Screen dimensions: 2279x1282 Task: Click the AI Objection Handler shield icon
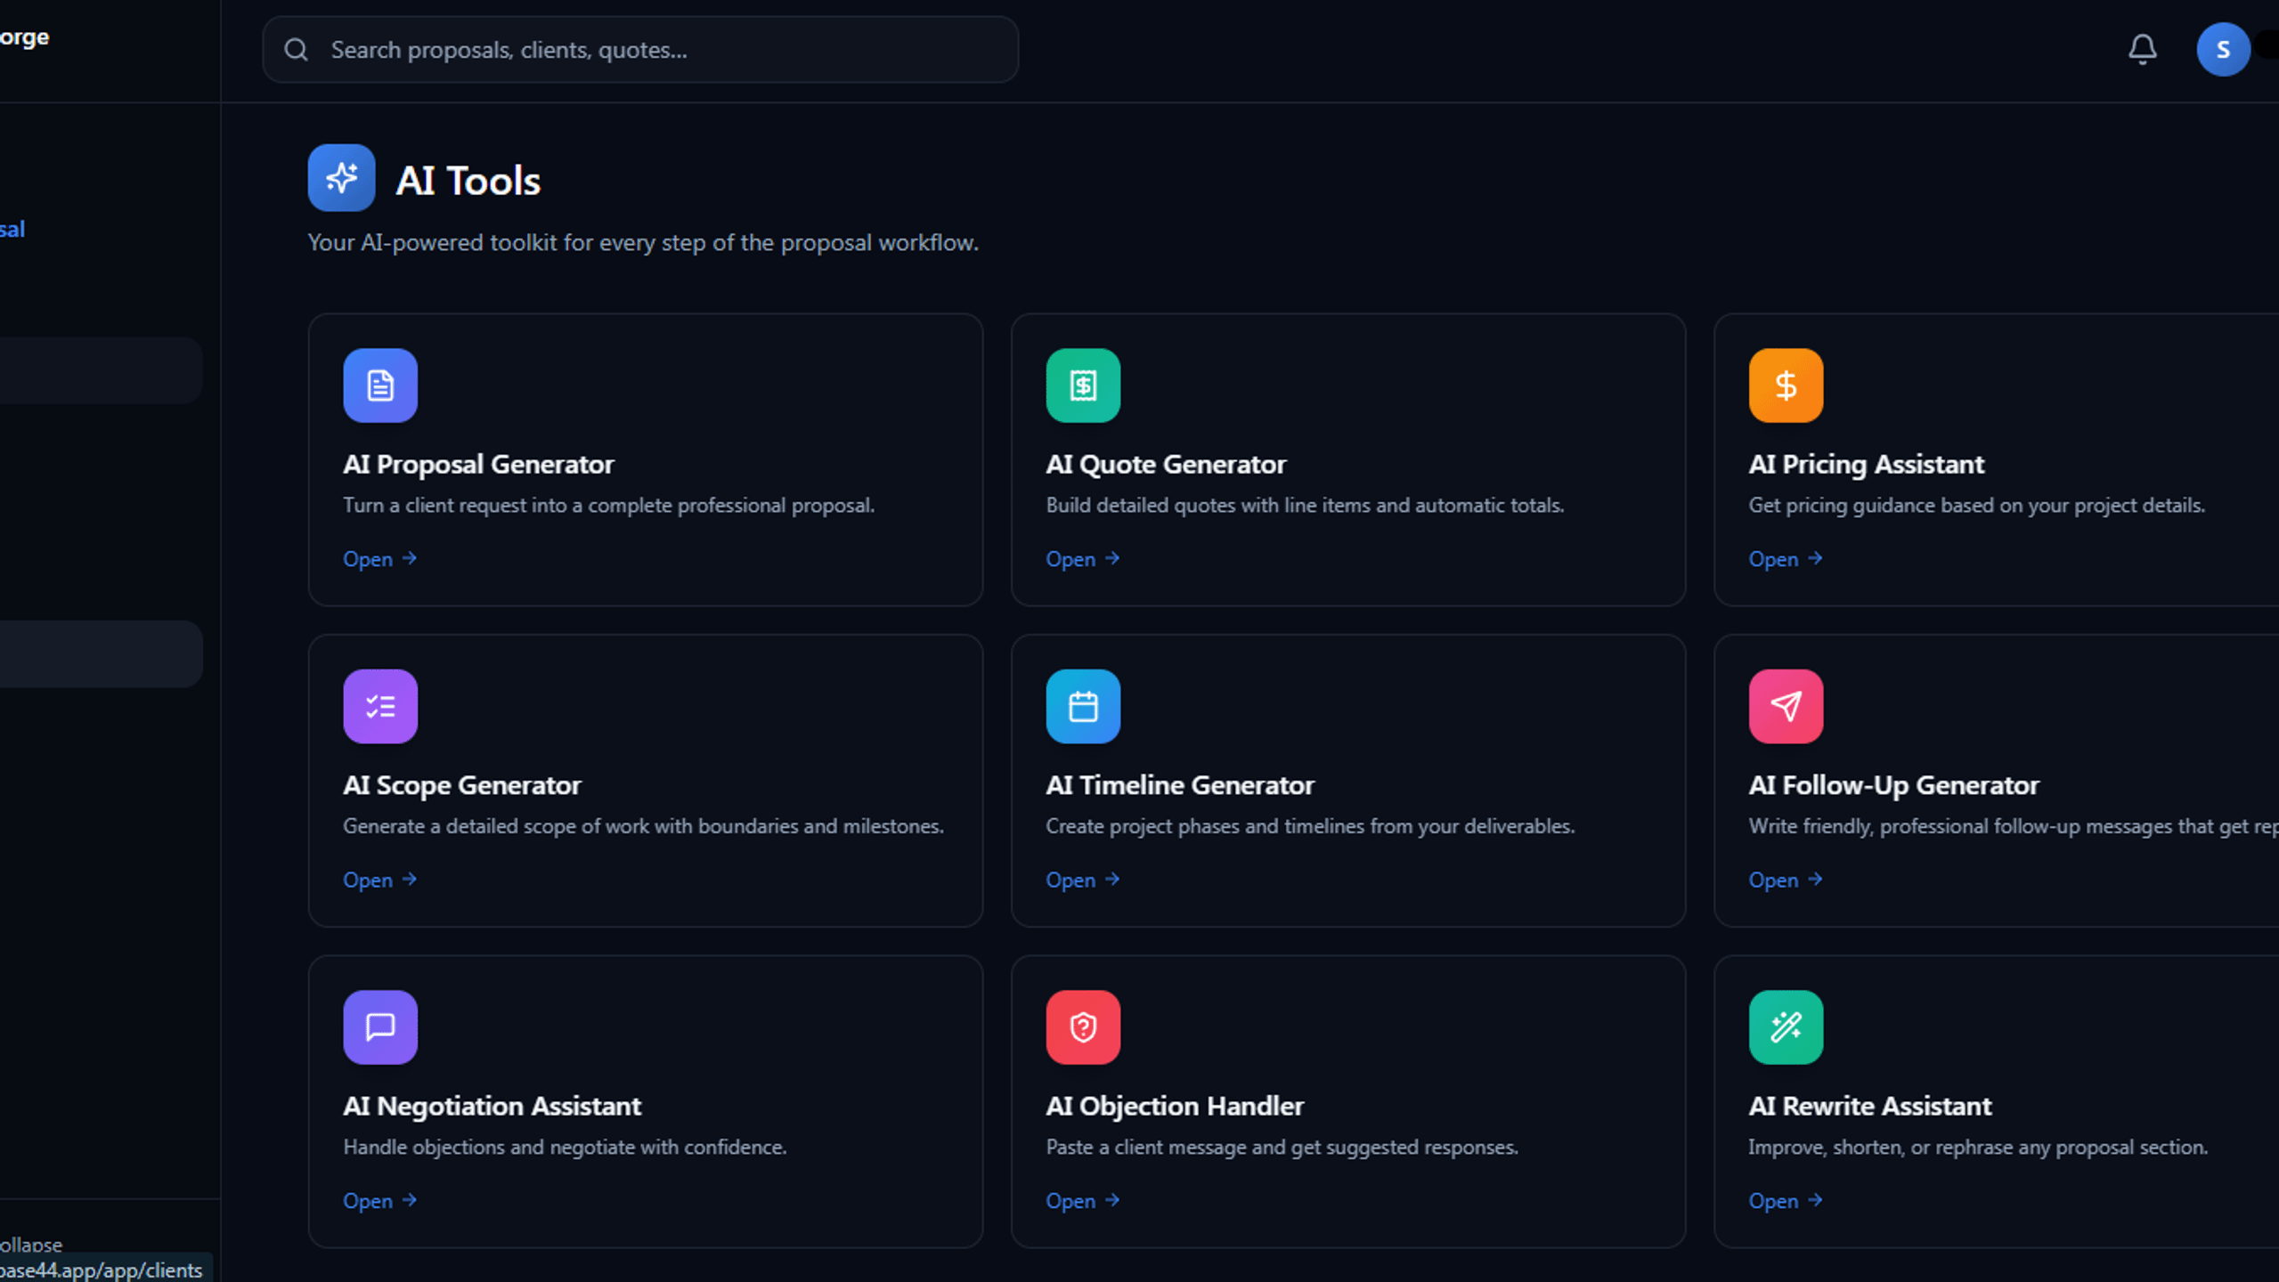click(1083, 1027)
